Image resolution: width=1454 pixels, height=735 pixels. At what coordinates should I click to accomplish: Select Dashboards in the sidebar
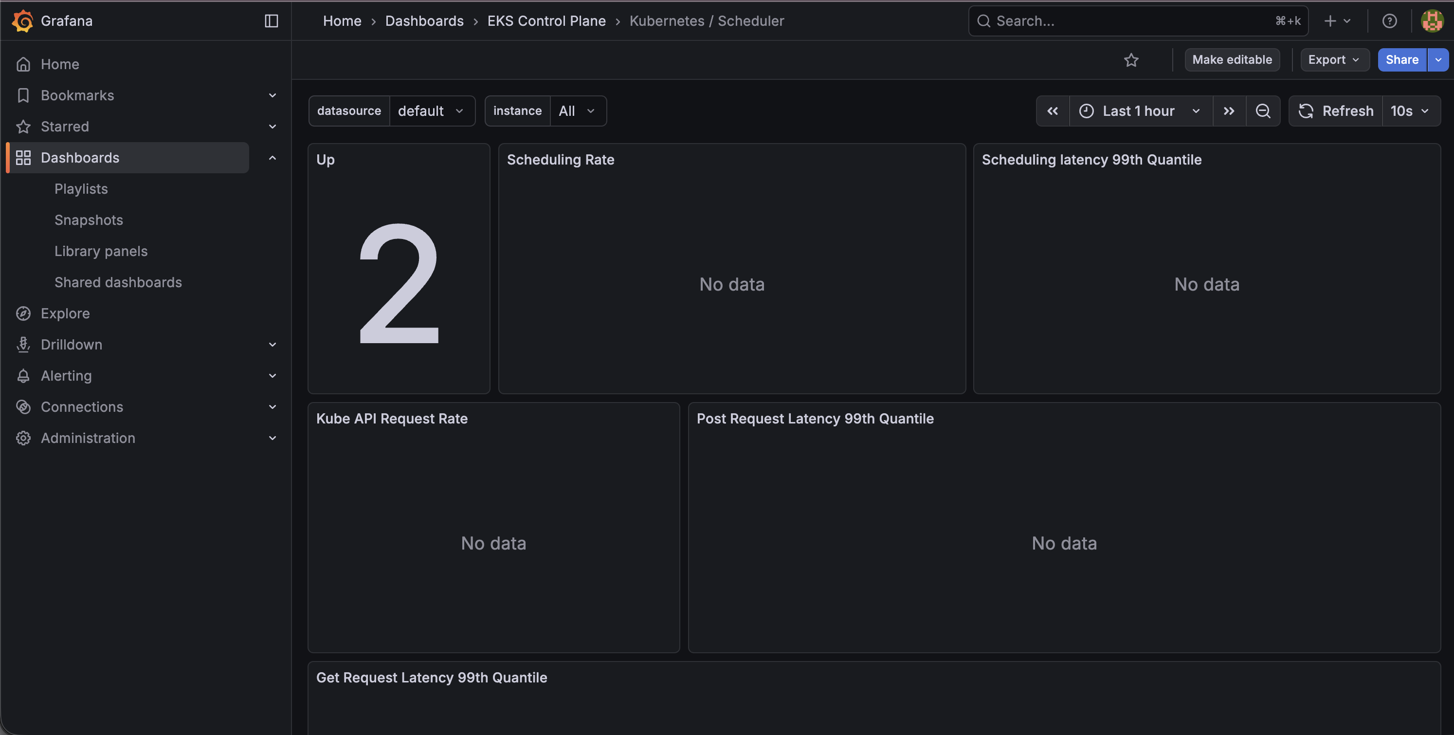[127, 158]
